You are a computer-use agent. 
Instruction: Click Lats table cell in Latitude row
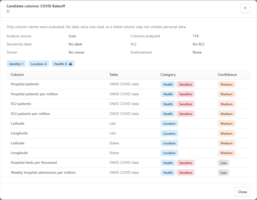[x=113, y=123]
